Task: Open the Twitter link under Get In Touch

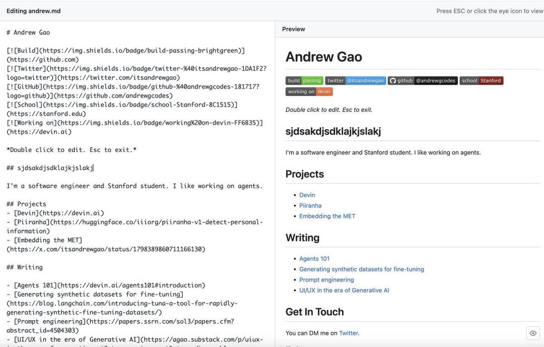Action: pos(348,333)
